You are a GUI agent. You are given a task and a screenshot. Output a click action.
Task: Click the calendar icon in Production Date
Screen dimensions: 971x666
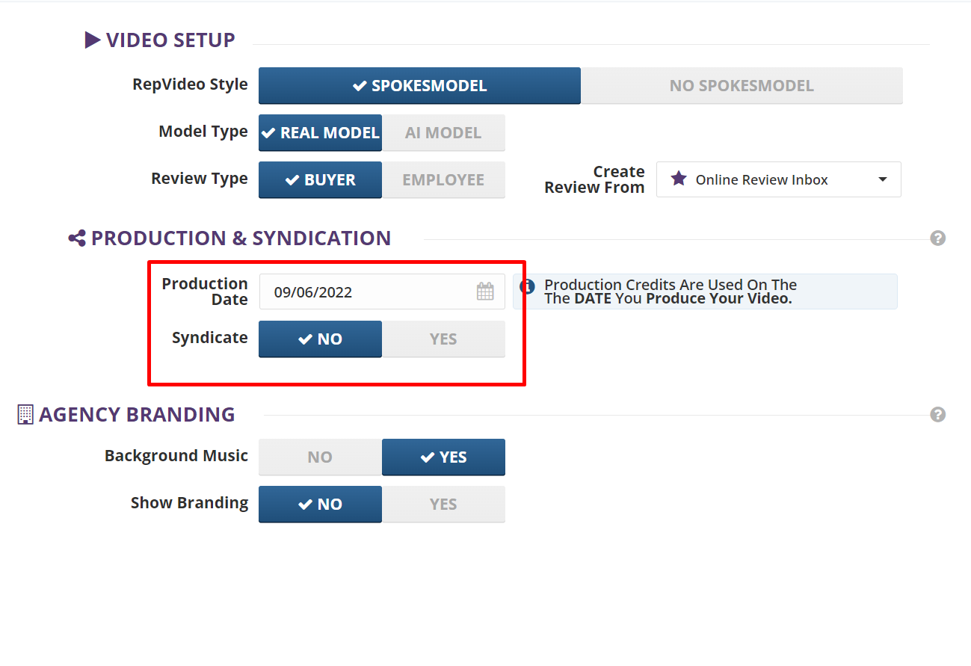click(485, 292)
